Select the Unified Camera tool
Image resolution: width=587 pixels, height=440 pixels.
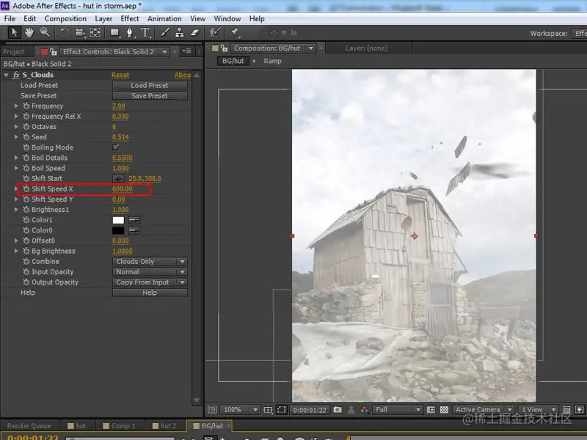80,33
